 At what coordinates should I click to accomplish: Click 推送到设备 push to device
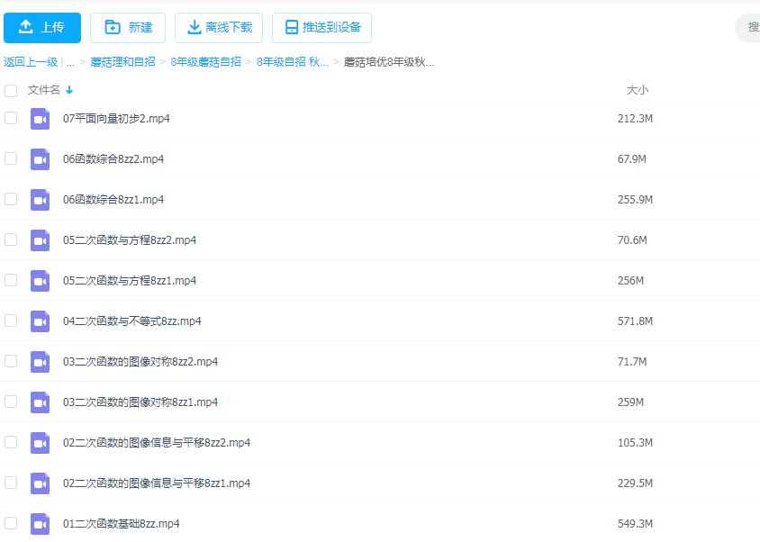[x=321, y=28]
